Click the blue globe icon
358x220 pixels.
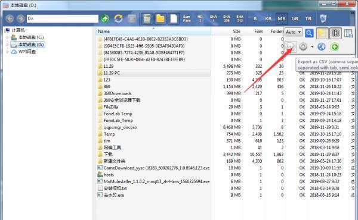[322, 46]
